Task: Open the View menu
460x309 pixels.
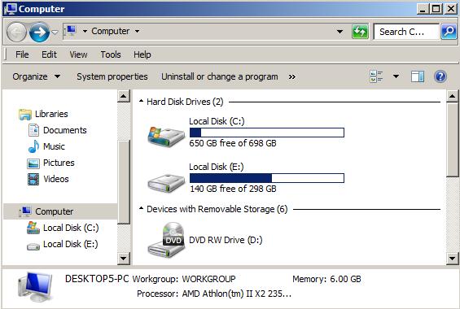Action: click(x=78, y=54)
